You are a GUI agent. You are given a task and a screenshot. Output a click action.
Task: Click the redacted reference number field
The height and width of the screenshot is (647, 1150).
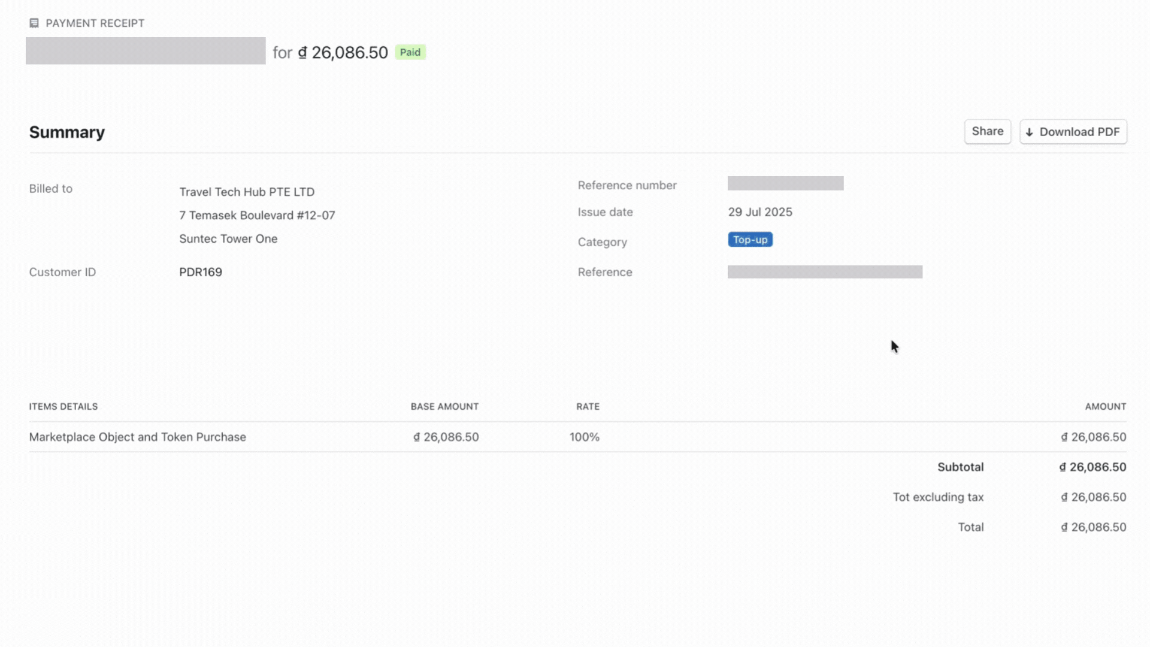click(x=785, y=183)
